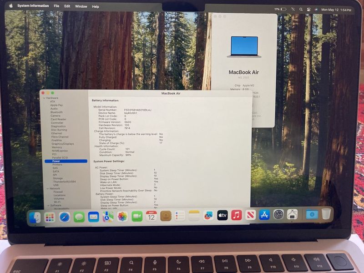Image resolution: width=364 pixels, height=273 pixels.
Task: Select Controller in the sidebar
Action: tap(57, 122)
